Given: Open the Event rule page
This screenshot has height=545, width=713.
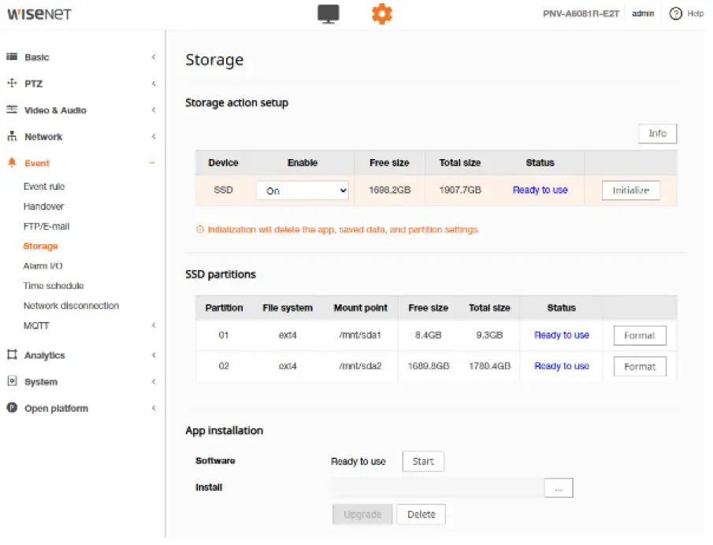Looking at the screenshot, I should point(44,187).
